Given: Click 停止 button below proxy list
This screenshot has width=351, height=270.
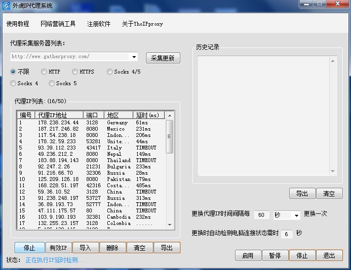Looking at the screenshot, I should point(29,248).
